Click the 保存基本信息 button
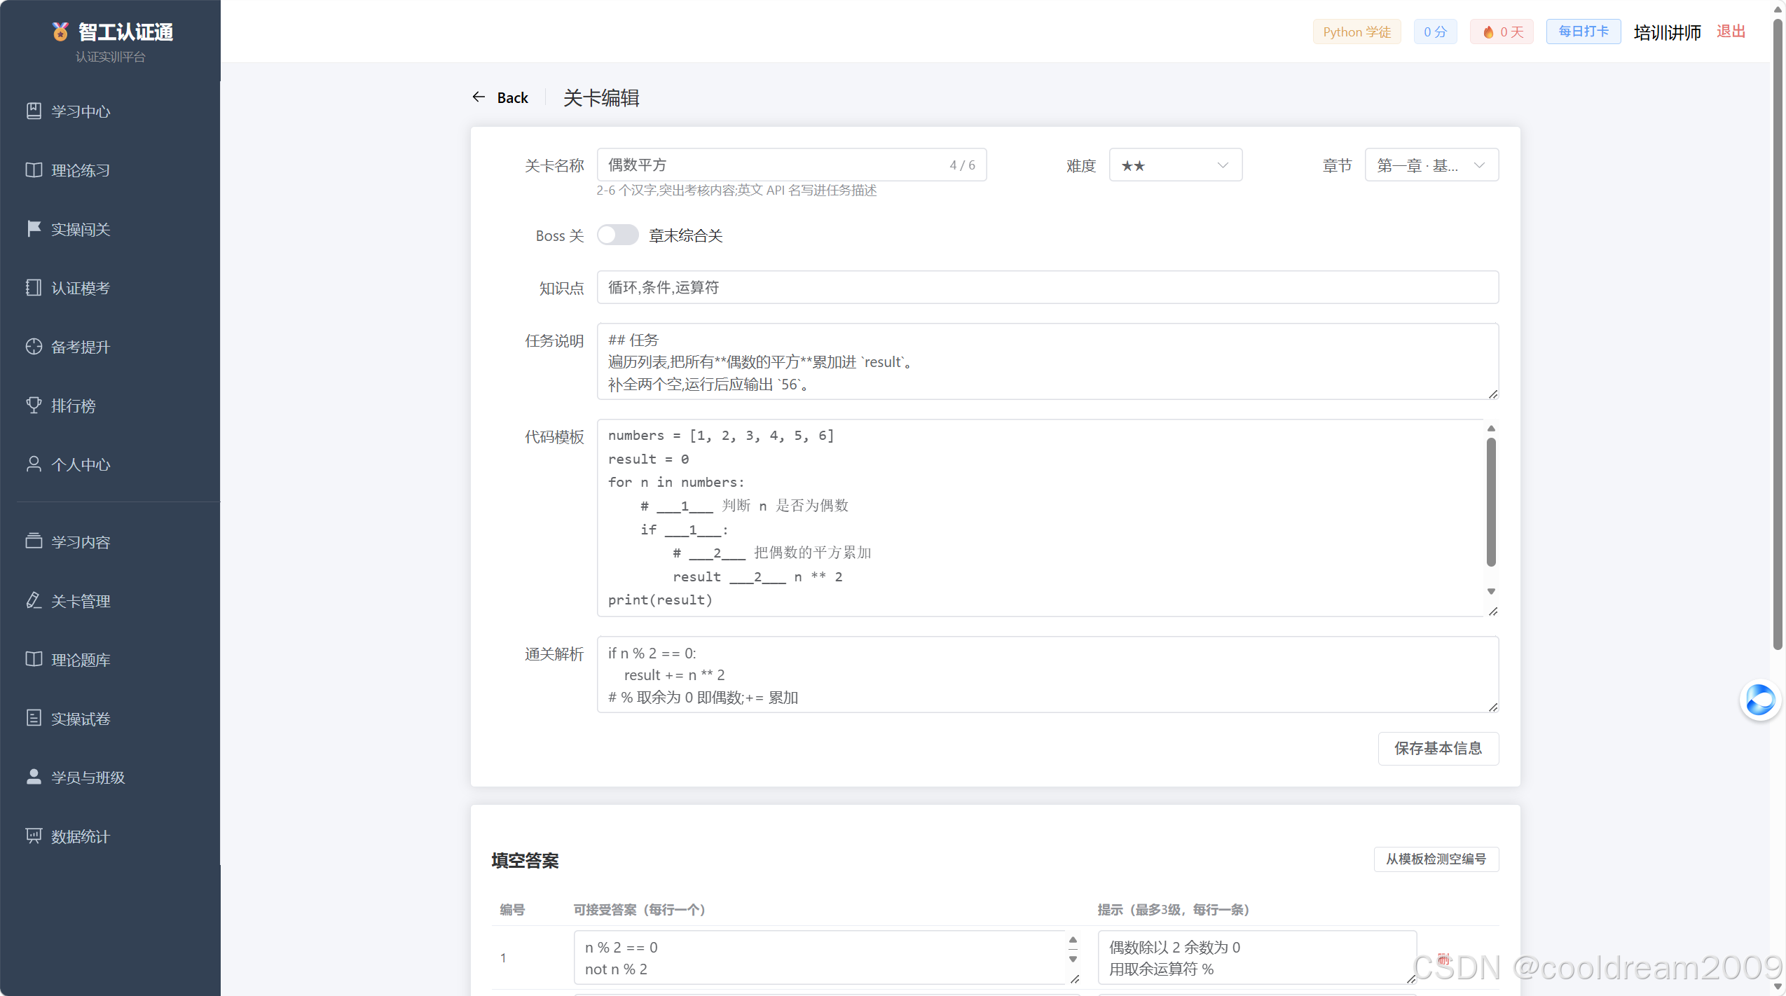Screen dimensions: 1786x996 tap(1438, 748)
